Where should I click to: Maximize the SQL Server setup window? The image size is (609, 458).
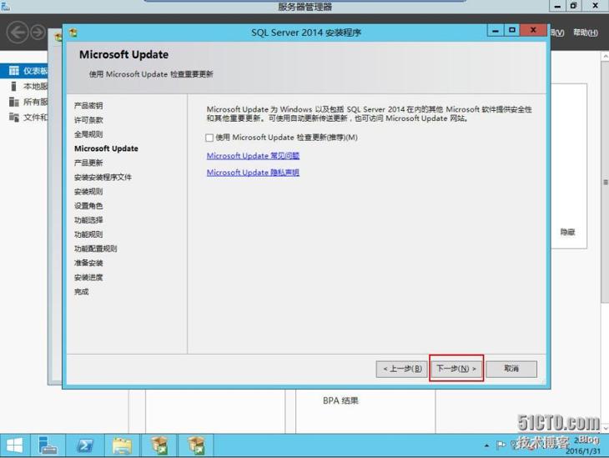(x=512, y=31)
